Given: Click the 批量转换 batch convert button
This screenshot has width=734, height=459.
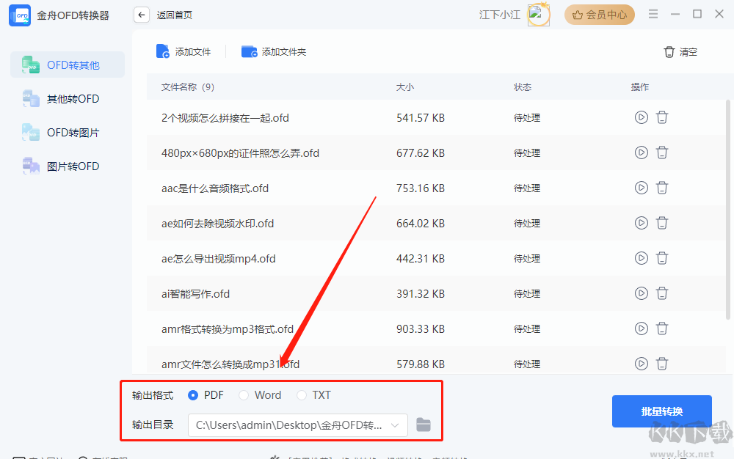Looking at the screenshot, I should click(x=661, y=411).
